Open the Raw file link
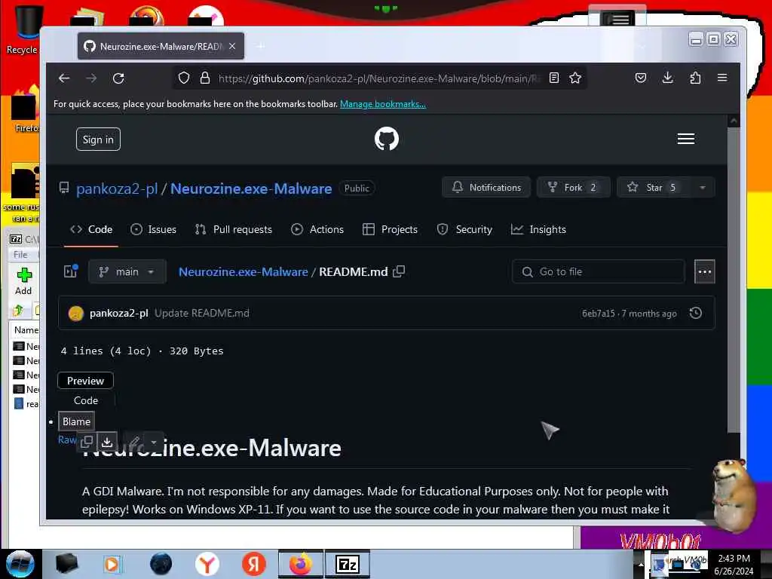Viewport: 772px width, 579px height. click(67, 440)
